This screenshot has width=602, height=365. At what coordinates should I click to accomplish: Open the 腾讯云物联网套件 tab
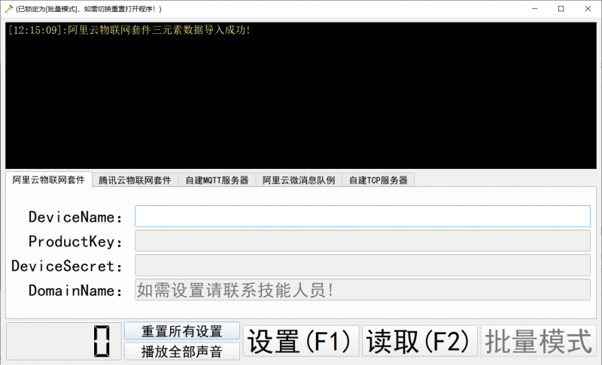coord(135,180)
